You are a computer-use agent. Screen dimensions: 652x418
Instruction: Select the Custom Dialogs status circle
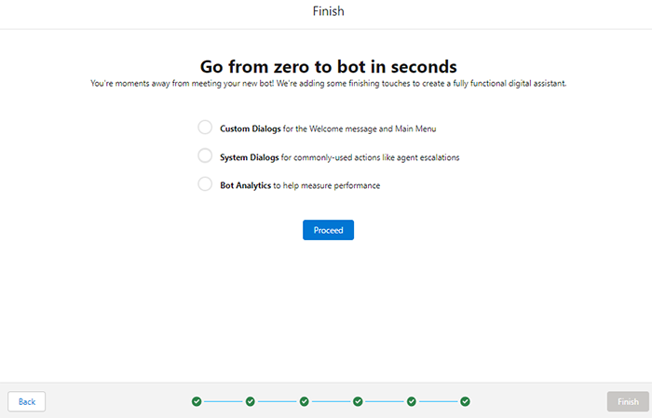click(205, 128)
